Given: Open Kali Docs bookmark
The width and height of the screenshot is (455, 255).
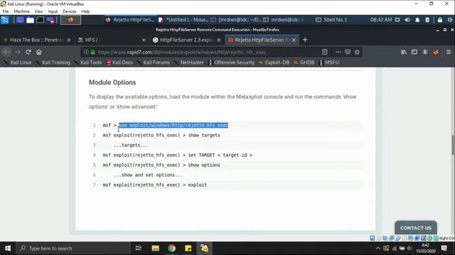Looking at the screenshot, I should click(119, 62).
